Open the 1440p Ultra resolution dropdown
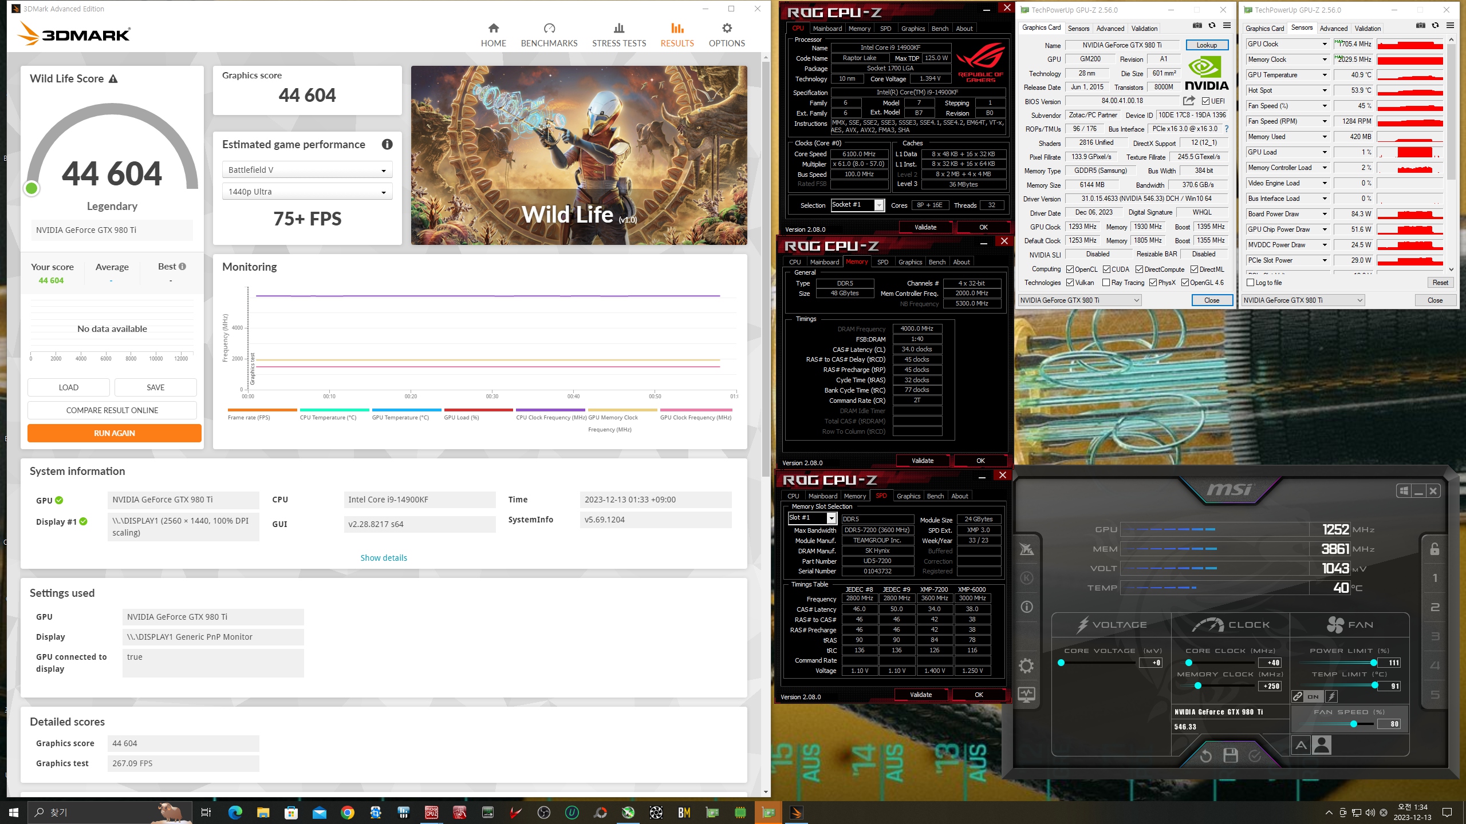1466x824 pixels. 307,192
